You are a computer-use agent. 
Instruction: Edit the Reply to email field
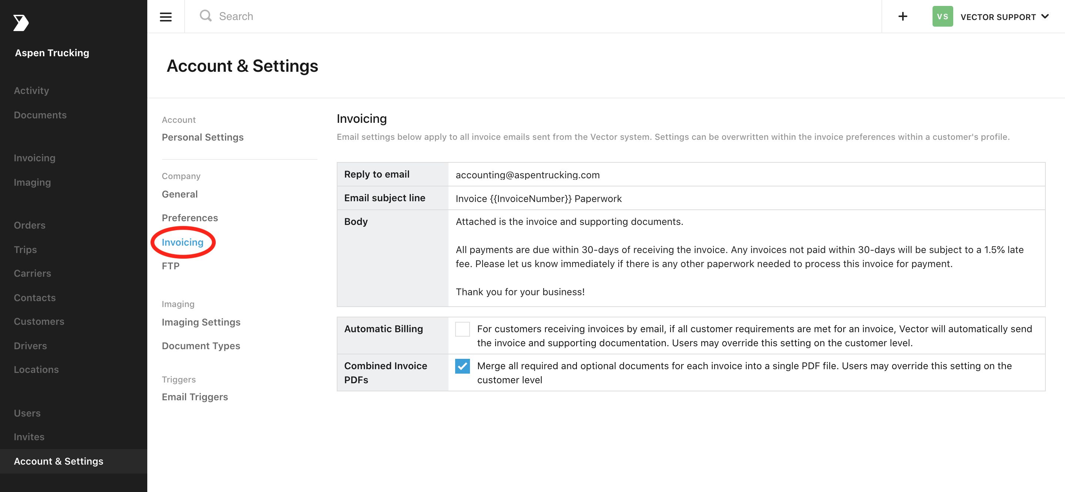pos(746,175)
